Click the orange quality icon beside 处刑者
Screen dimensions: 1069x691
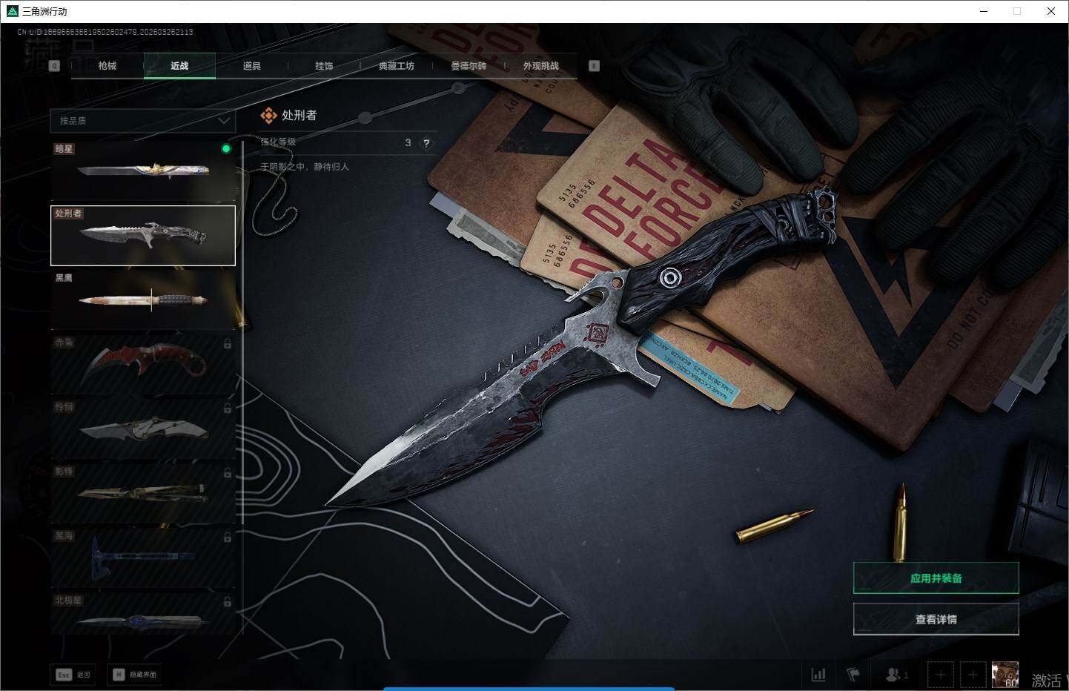[x=268, y=116]
